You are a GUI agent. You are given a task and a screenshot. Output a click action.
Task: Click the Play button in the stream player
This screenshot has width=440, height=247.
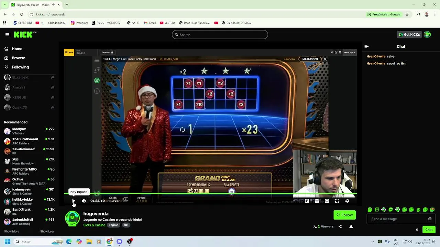pyautogui.click(x=74, y=201)
